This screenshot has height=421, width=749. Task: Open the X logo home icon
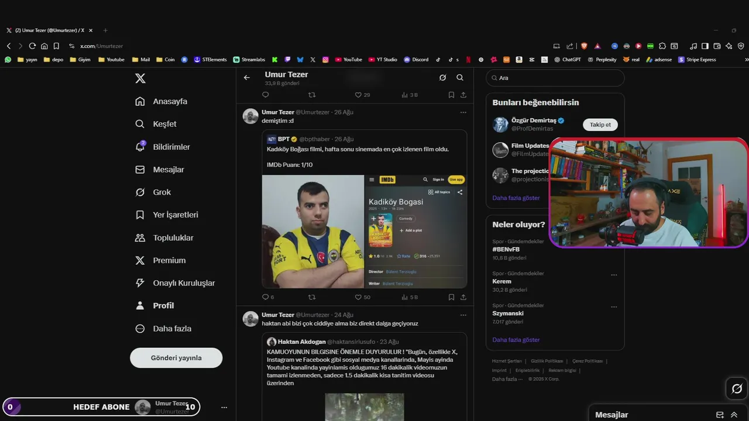[140, 78]
